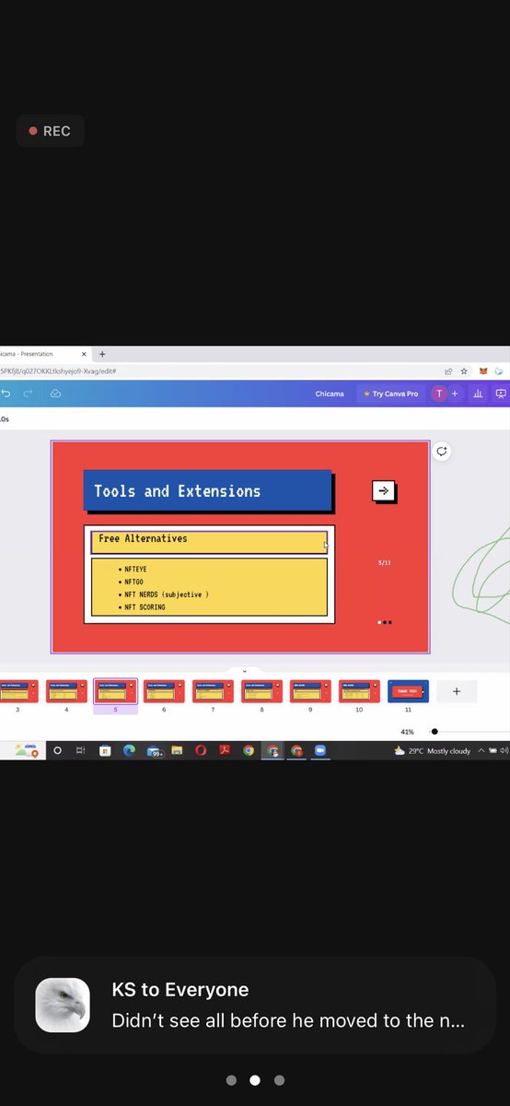Select slide 8 thumbnail

[x=261, y=691]
